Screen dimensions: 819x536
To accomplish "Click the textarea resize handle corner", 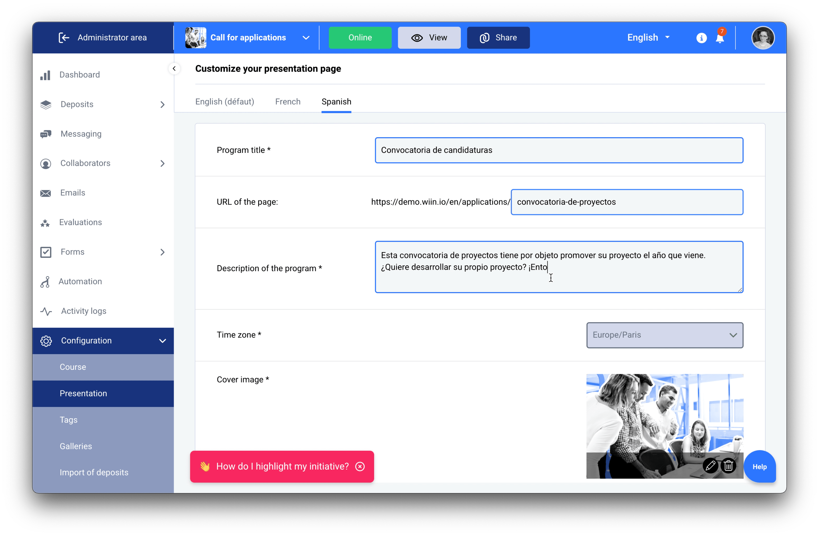I will pos(740,290).
